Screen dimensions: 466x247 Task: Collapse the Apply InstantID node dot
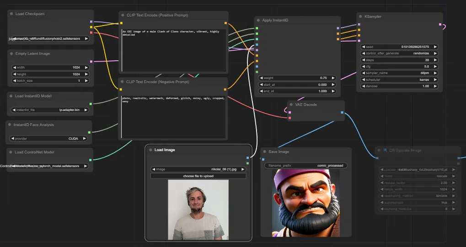click(258, 20)
